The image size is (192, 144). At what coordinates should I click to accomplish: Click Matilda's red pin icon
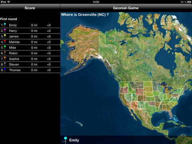coord(5,42)
